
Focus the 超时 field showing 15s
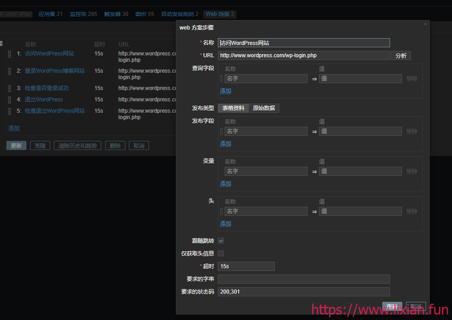click(x=246, y=266)
